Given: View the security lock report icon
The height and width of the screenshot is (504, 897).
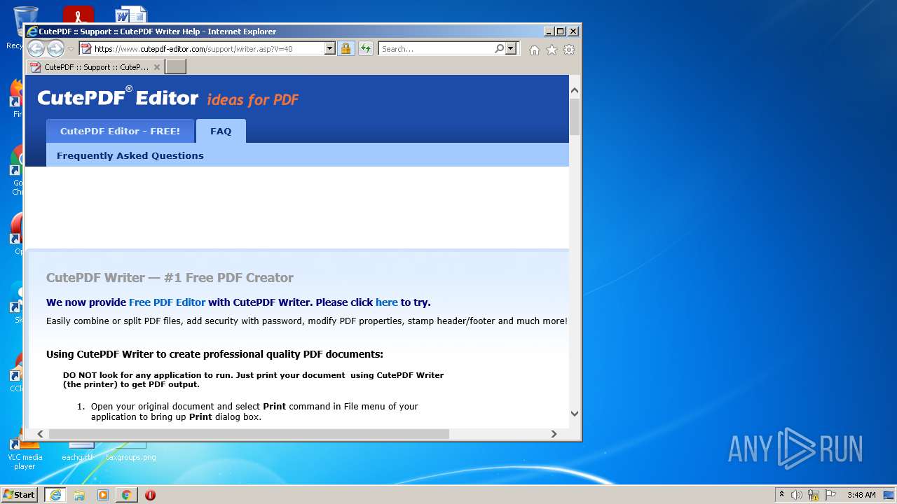Looking at the screenshot, I should click(x=345, y=49).
